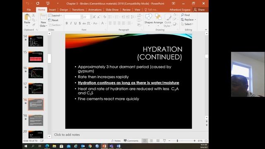Insert a New Slide via icon
Viewport: 265px width, 149px height.
[43, 17]
